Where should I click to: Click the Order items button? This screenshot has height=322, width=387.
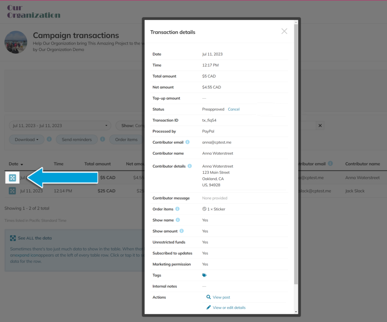[x=126, y=139]
